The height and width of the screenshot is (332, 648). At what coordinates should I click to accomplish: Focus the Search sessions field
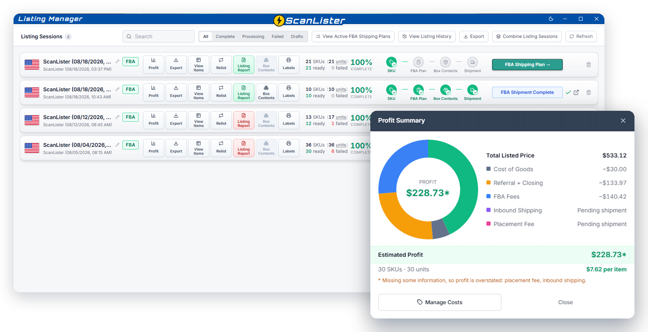pos(159,36)
